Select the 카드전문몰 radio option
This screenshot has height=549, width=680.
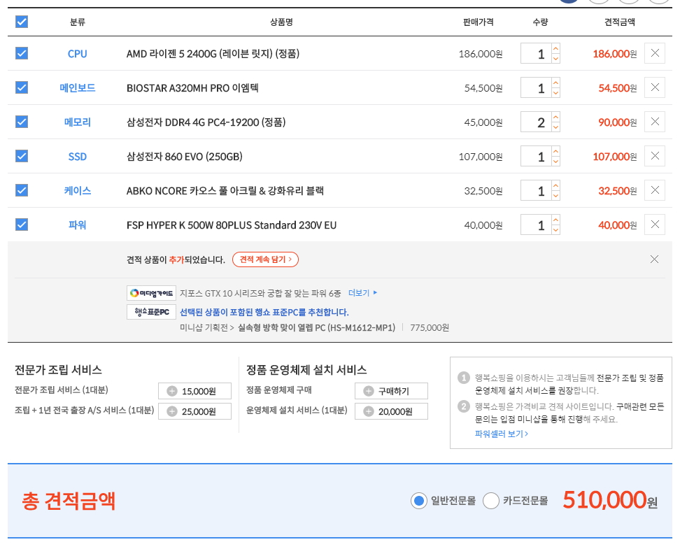pos(491,501)
